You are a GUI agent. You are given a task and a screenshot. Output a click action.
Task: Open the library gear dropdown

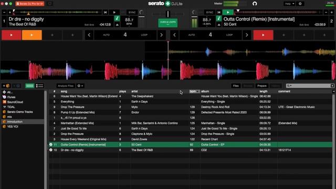point(80,86)
